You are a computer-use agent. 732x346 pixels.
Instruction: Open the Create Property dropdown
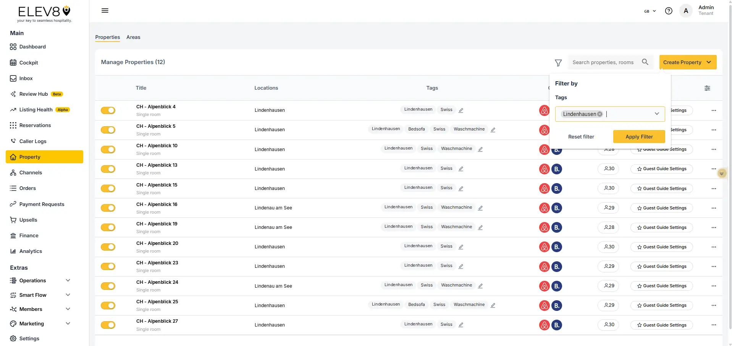688,62
